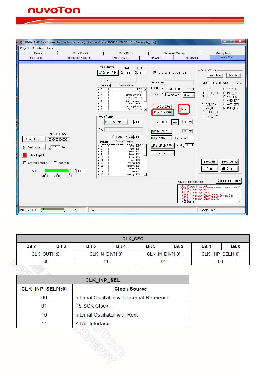Select the CMD_BSY radio button
The height and width of the screenshot is (376, 266).
pyautogui.click(x=203, y=116)
